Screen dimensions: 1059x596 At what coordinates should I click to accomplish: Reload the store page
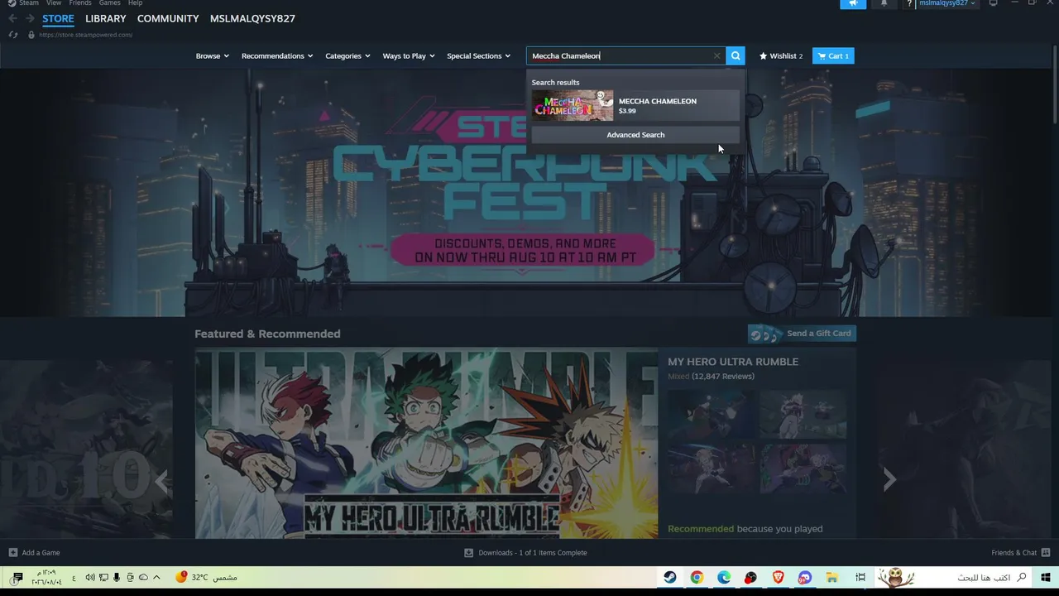coord(13,35)
